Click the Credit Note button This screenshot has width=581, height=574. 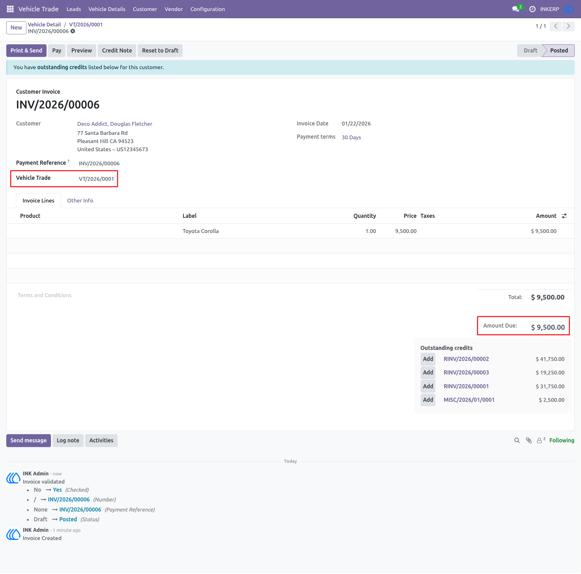(117, 51)
